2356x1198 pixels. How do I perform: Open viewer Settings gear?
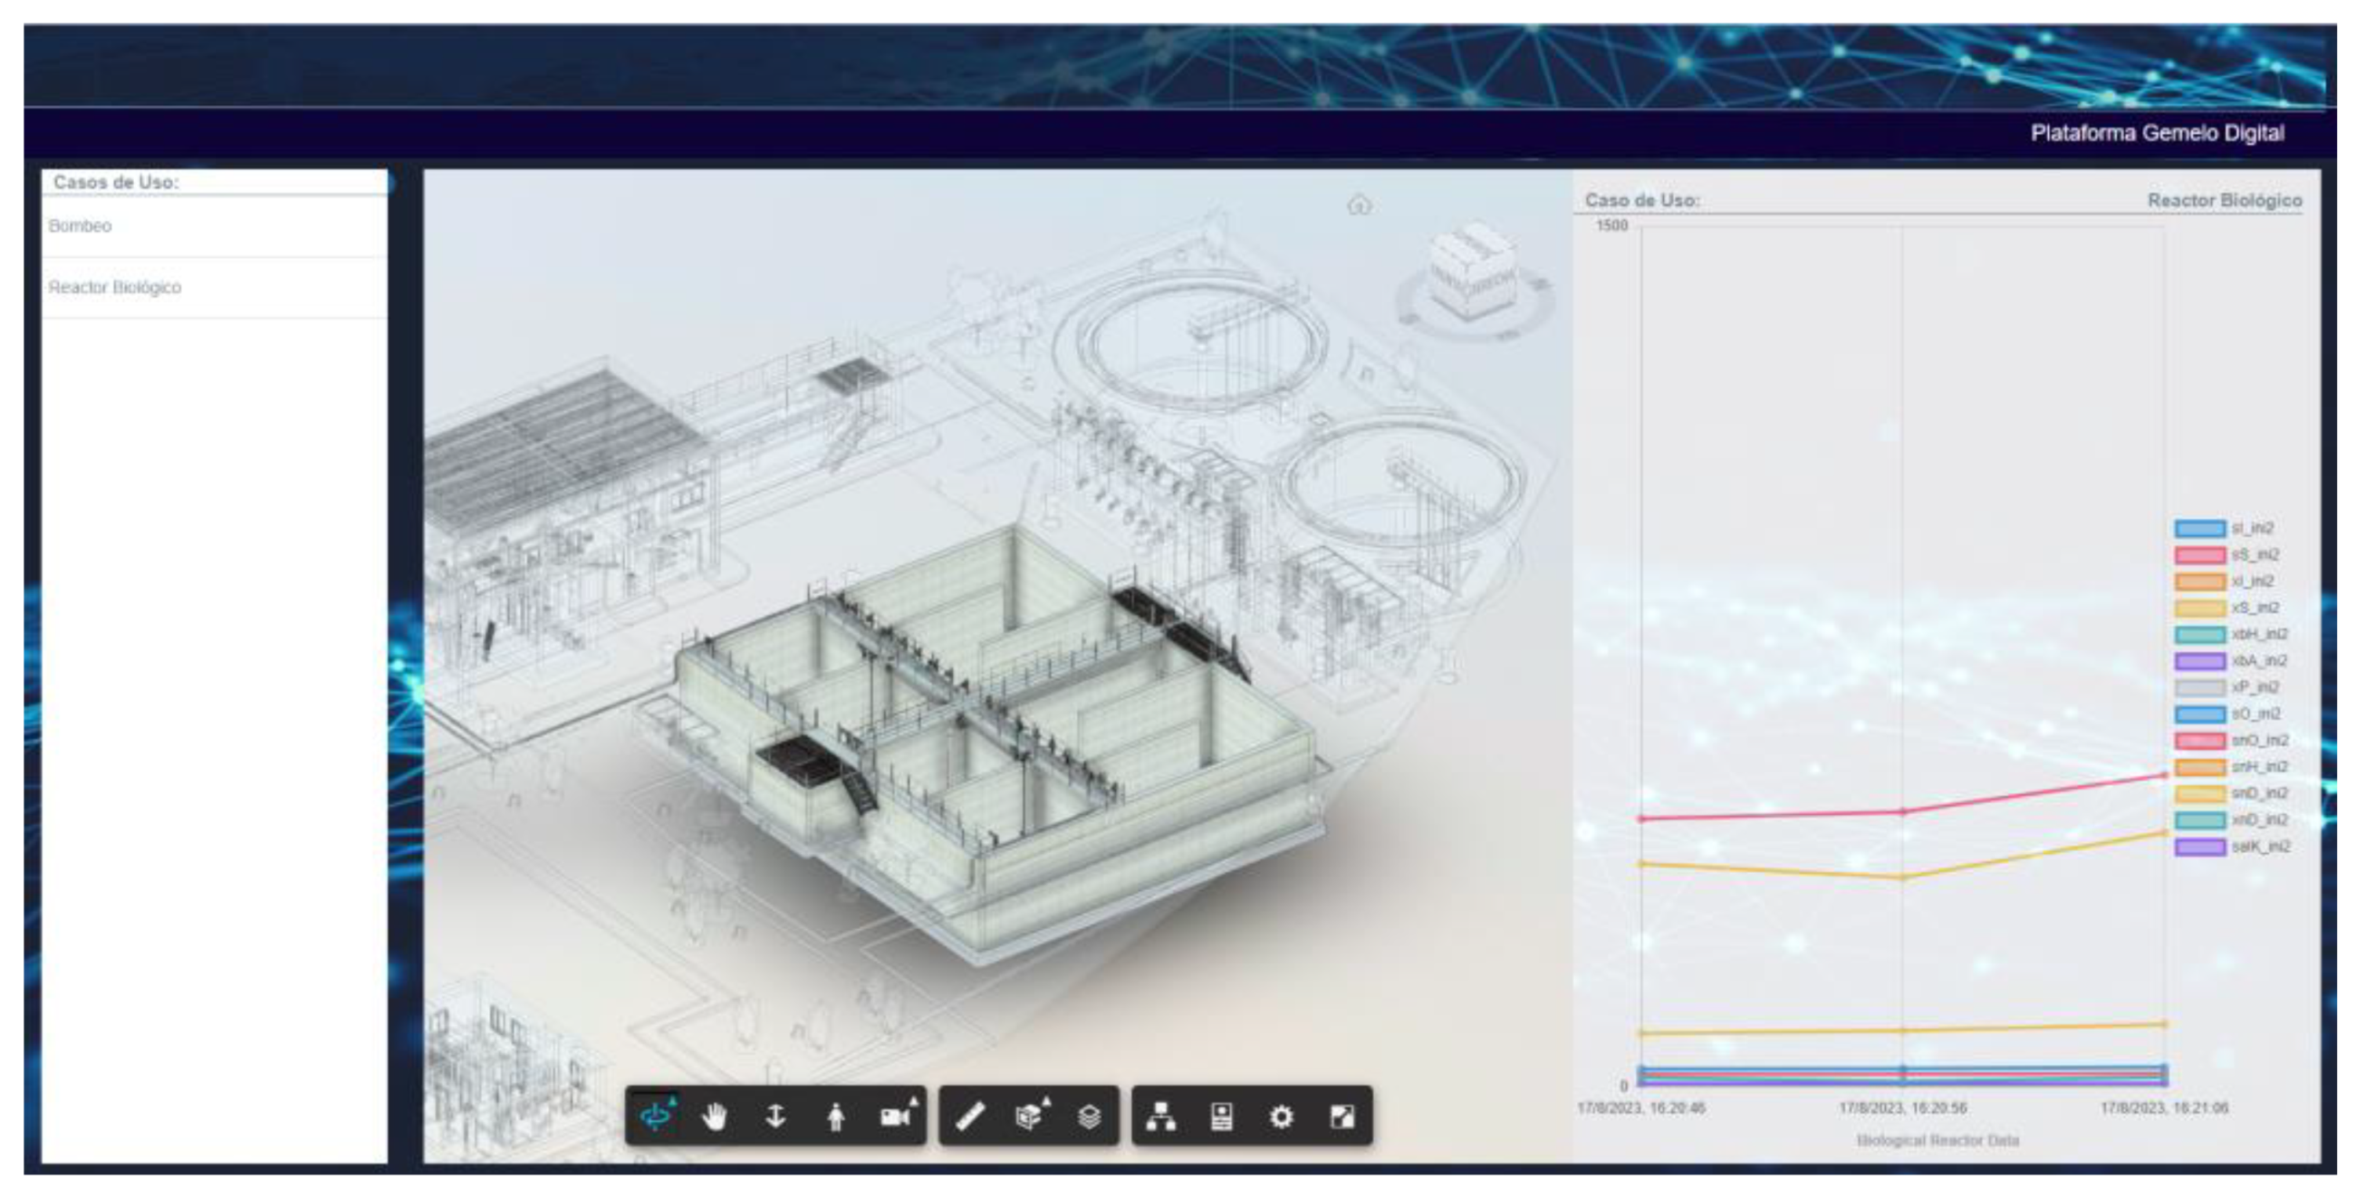tap(1282, 1116)
